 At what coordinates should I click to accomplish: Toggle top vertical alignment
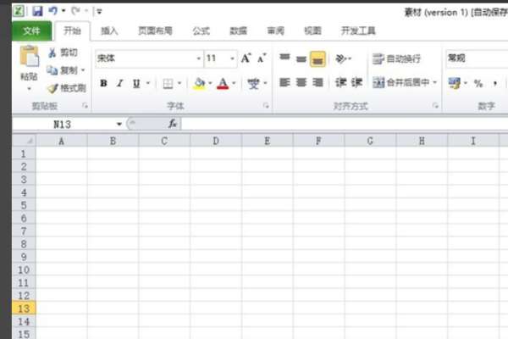[x=284, y=58]
